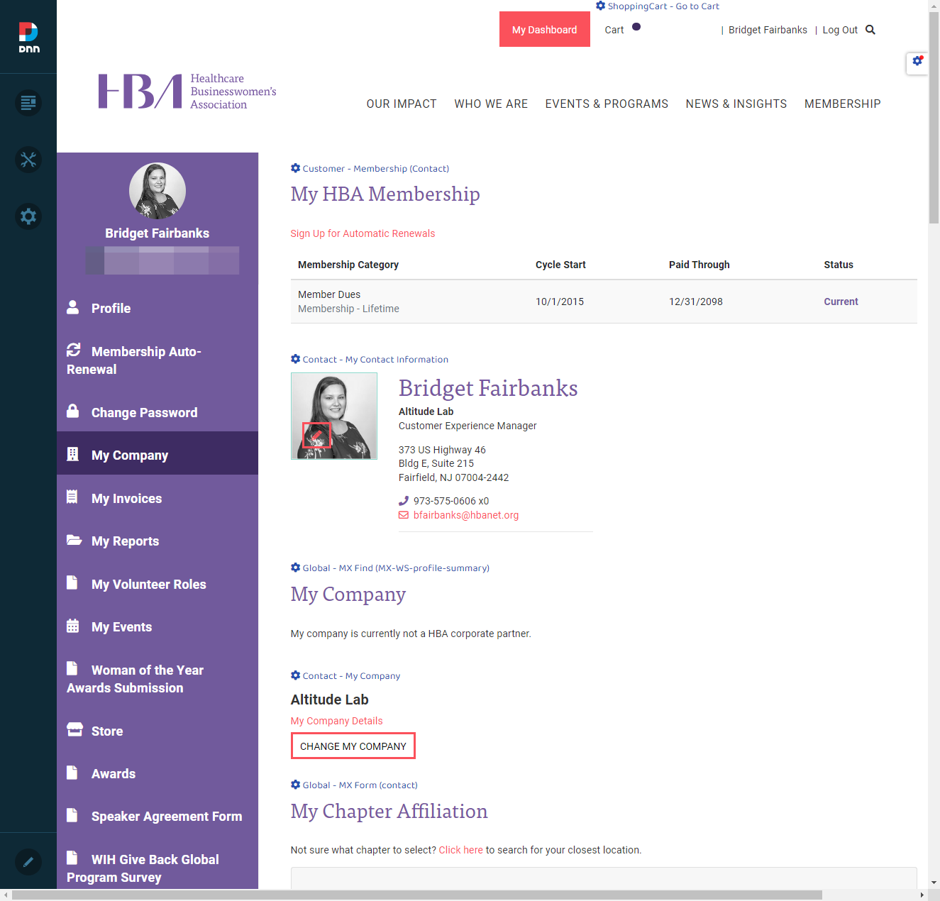Open Store in the sidebar
Screen dimensions: 940x901
157,731
